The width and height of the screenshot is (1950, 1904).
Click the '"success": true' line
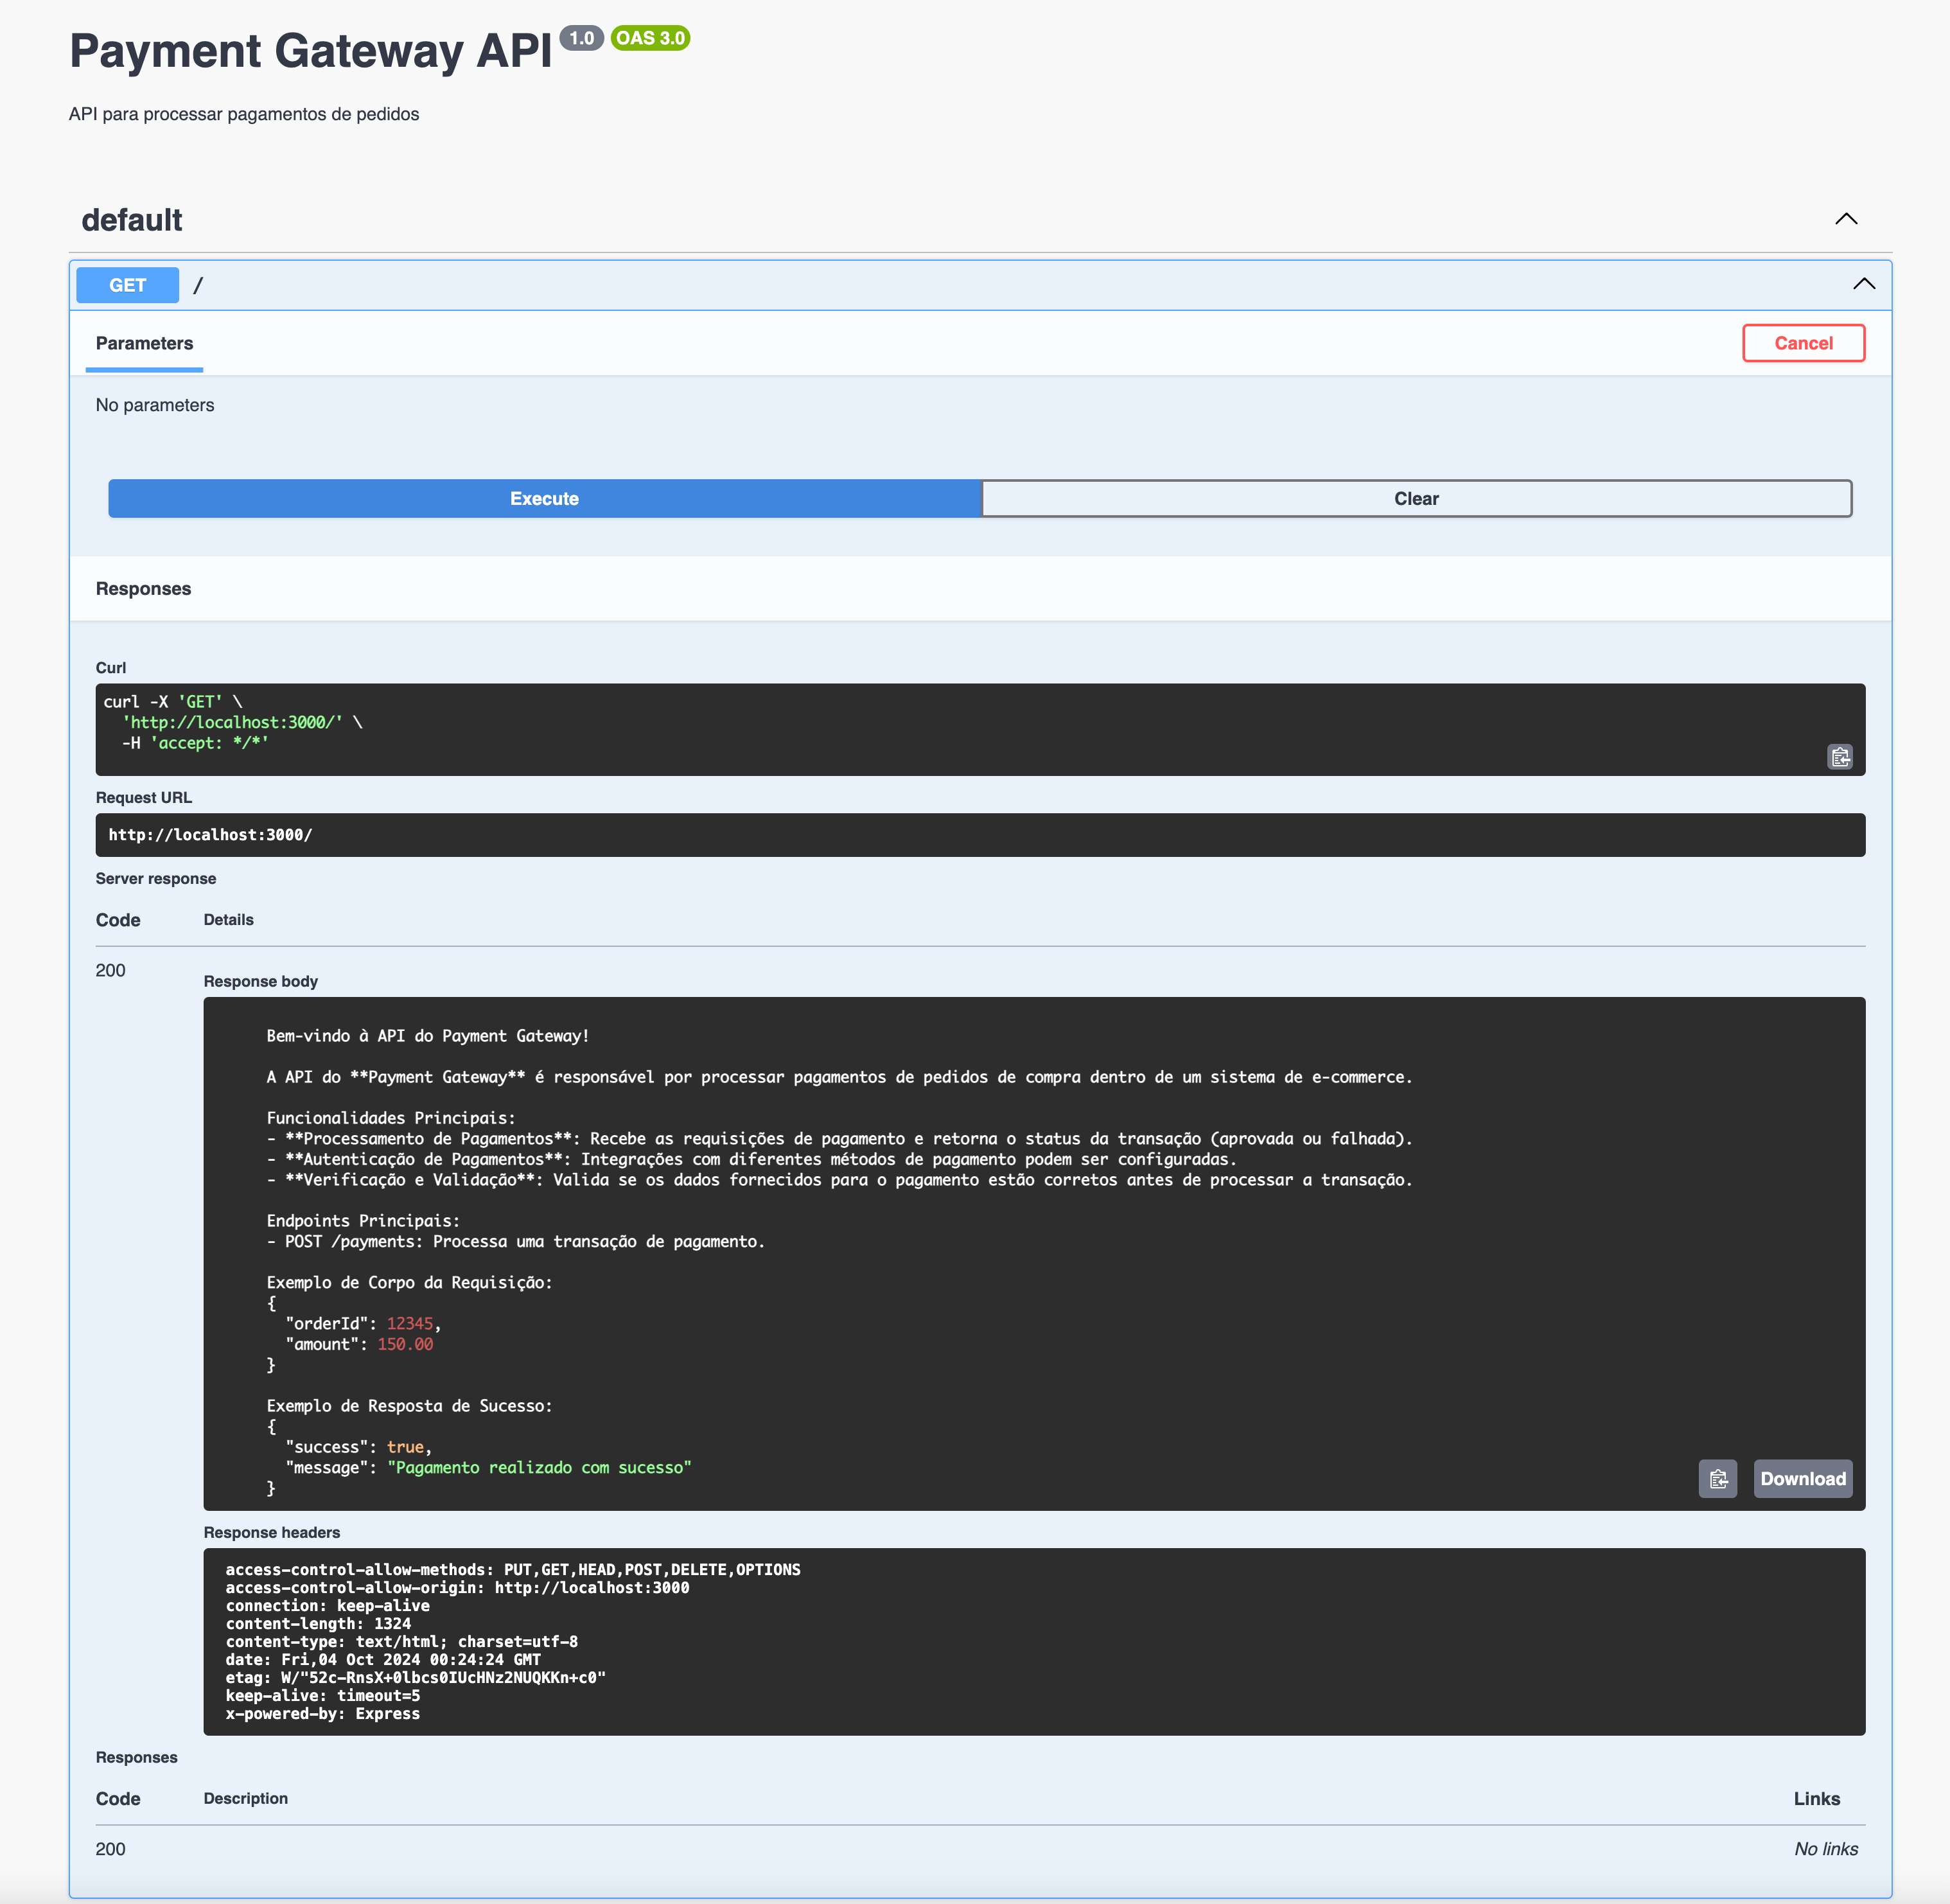[x=358, y=1447]
